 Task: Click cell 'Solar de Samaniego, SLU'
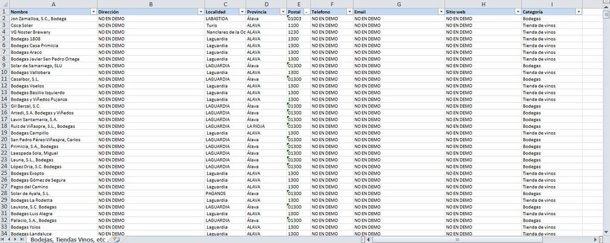pyautogui.click(x=53, y=65)
